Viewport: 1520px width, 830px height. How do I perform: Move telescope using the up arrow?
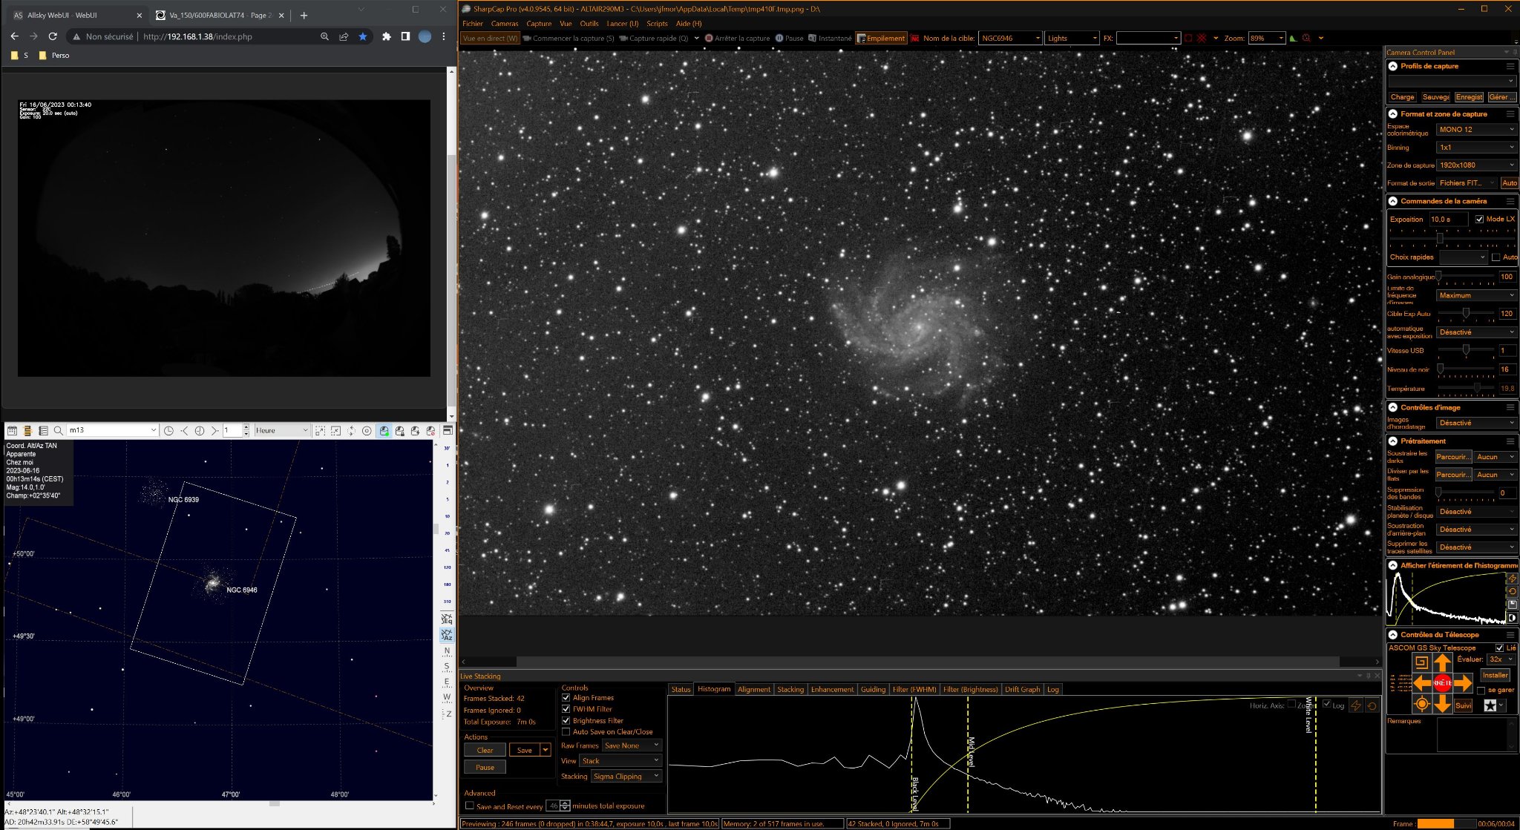pyautogui.click(x=1442, y=662)
